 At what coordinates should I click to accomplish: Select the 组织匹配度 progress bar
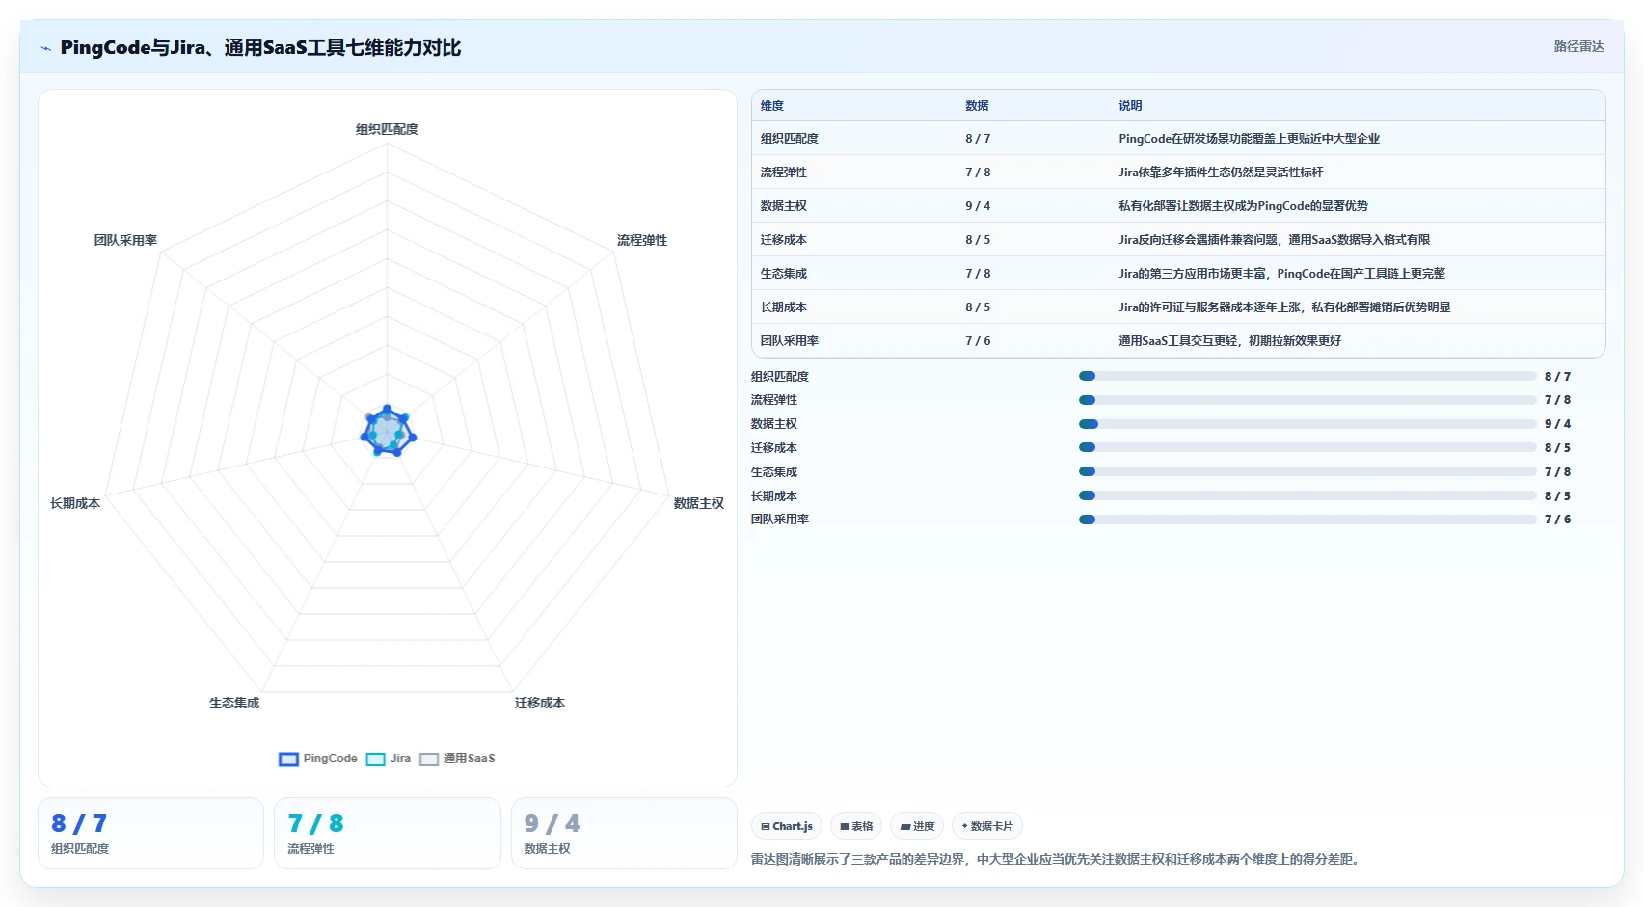click(x=1307, y=376)
